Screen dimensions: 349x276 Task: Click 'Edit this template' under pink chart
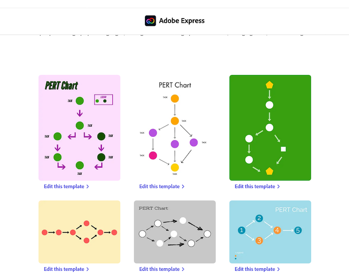[64, 187]
